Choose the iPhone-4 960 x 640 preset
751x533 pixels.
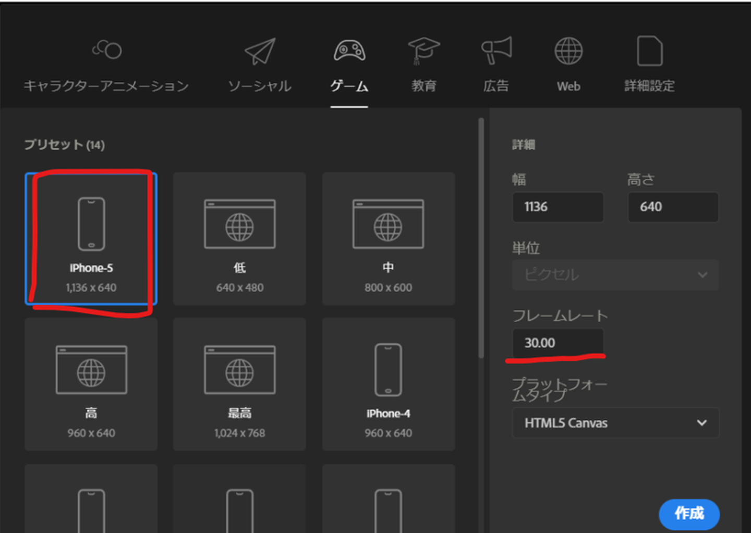pyautogui.click(x=389, y=384)
